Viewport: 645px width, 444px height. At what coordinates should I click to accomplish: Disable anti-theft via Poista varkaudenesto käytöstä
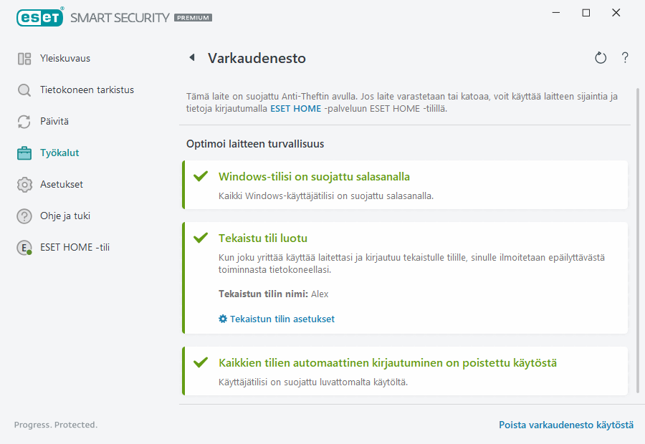click(x=566, y=425)
